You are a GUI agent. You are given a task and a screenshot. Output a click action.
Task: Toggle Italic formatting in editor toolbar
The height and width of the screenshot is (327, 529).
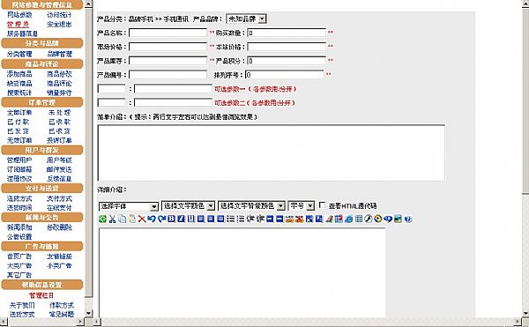pos(181,219)
